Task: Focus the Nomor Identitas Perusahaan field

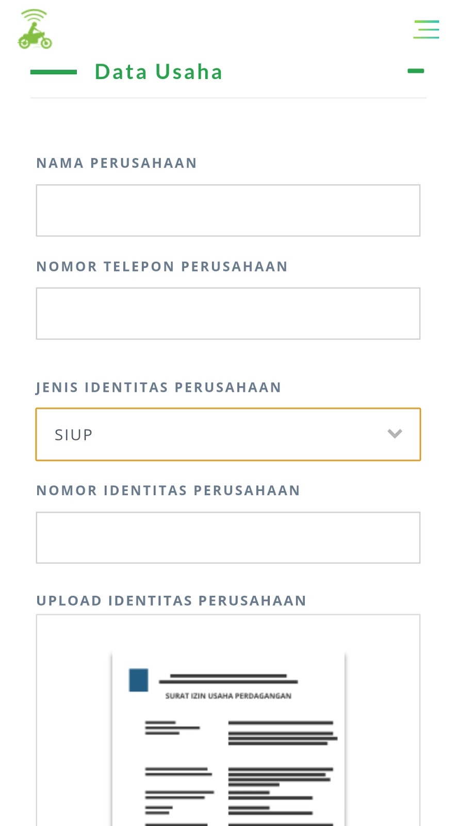Action: (x=228, y=537)
